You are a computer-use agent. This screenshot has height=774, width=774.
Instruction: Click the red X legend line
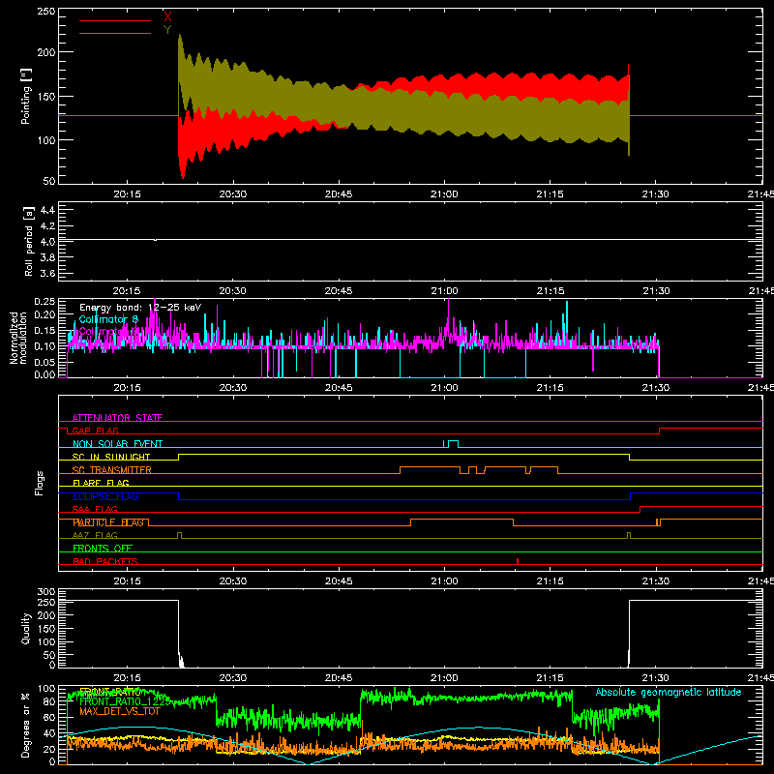click(x=115, y=20)
